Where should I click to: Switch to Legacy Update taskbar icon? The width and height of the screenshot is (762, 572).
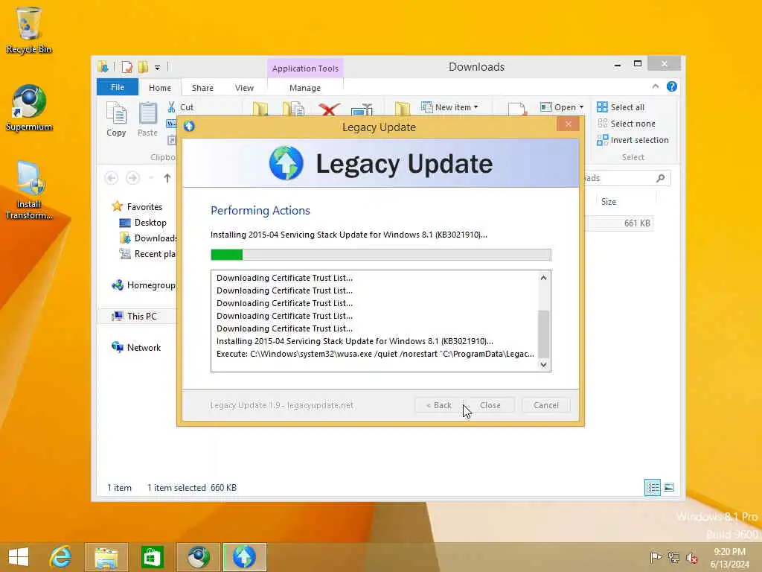[x=244, y=557]
